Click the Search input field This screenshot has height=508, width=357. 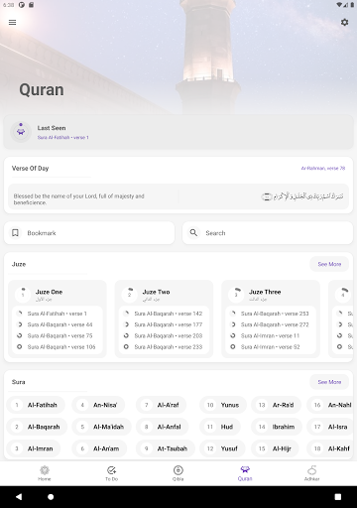(268, 233)
